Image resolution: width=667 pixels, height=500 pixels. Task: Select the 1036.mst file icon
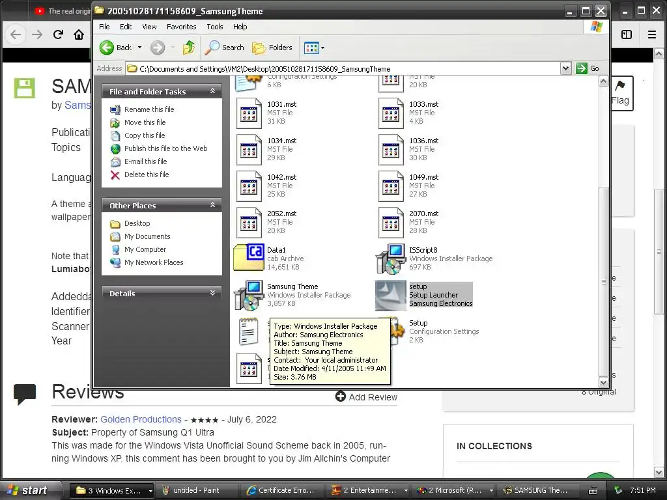(x=391, y=150)
